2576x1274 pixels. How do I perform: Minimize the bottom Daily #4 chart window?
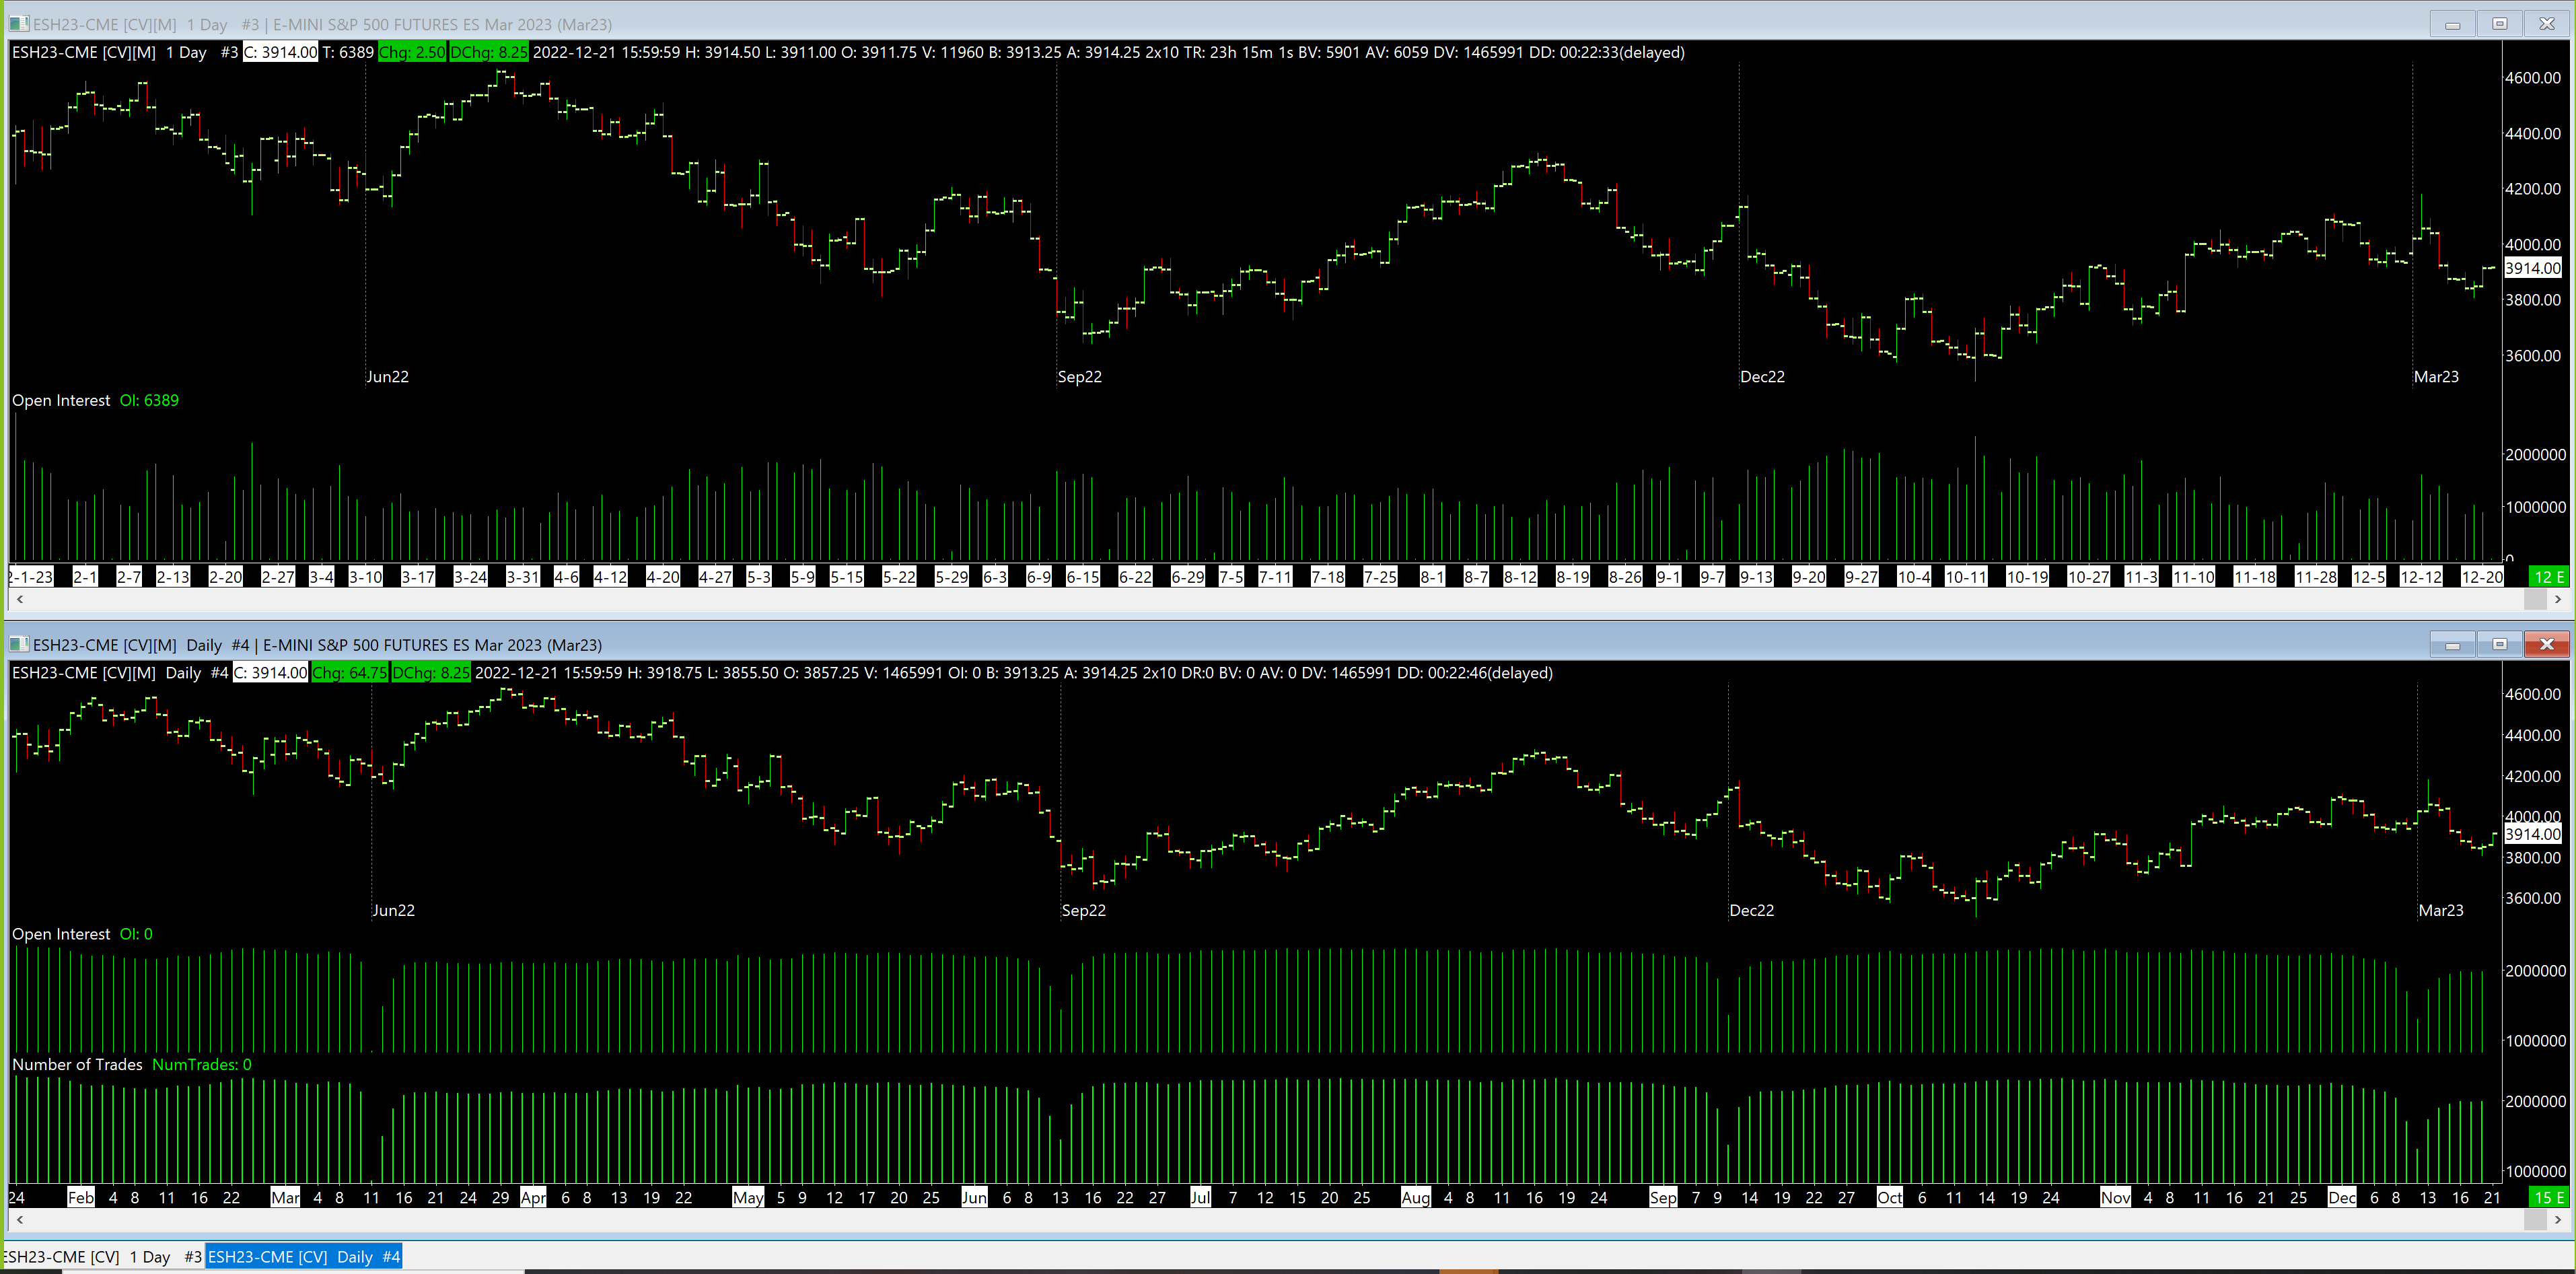click(x=2452, y=645)
